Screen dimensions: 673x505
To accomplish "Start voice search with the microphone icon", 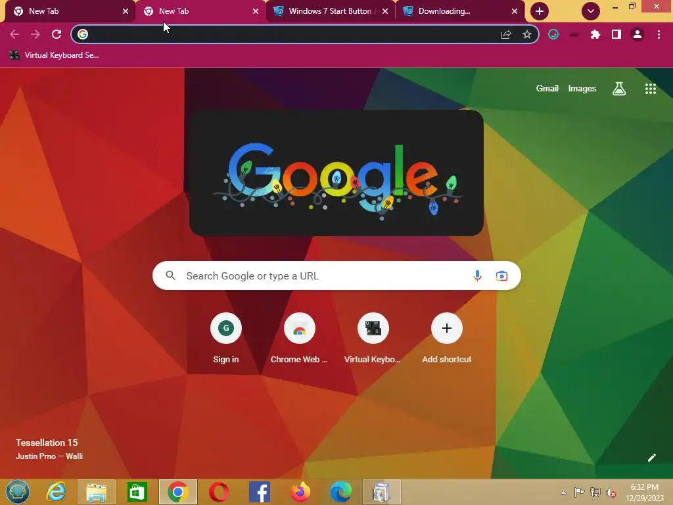I will click(x=477, y=276).
